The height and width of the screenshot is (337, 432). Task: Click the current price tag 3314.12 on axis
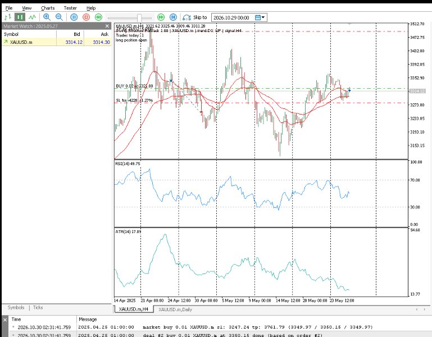tap(417, 91)
